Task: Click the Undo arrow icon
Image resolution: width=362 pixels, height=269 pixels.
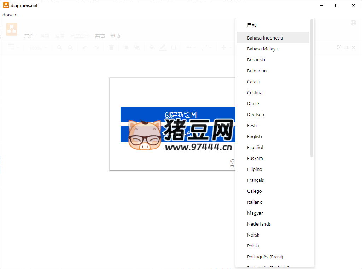Action: 84,47
